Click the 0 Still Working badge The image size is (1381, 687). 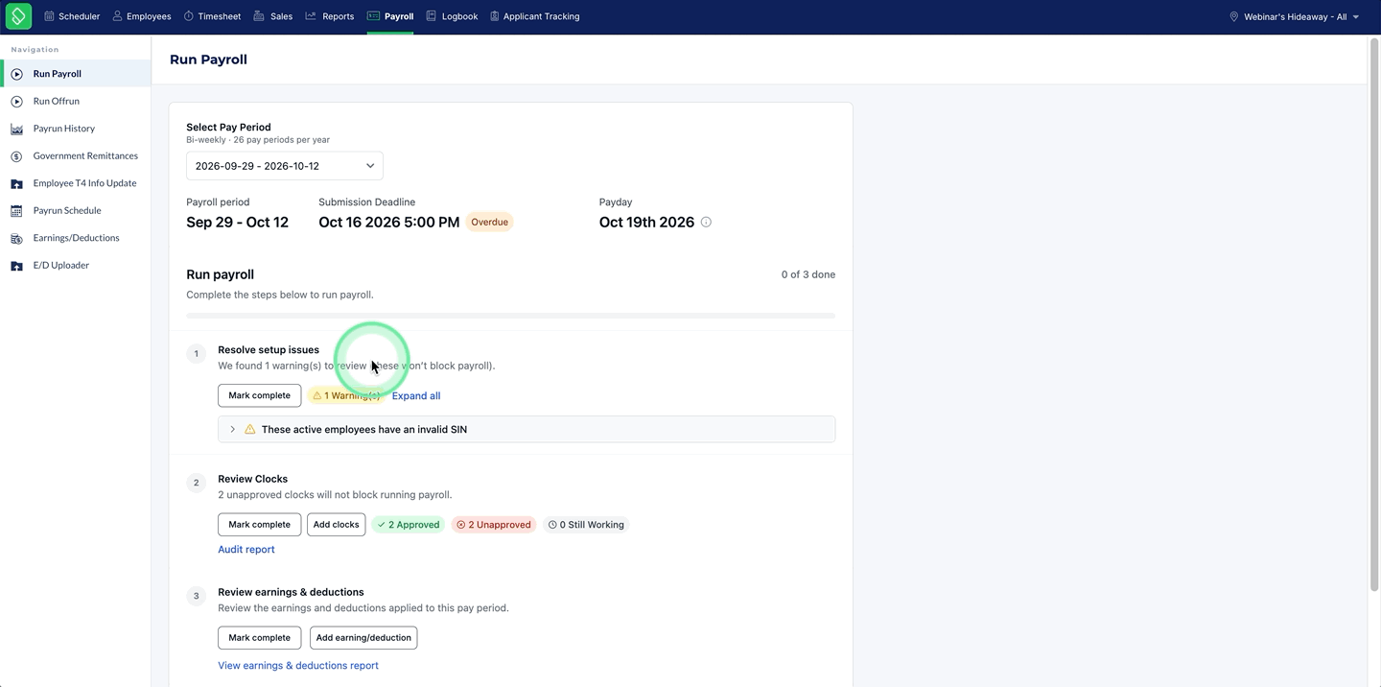pos(586,525)
